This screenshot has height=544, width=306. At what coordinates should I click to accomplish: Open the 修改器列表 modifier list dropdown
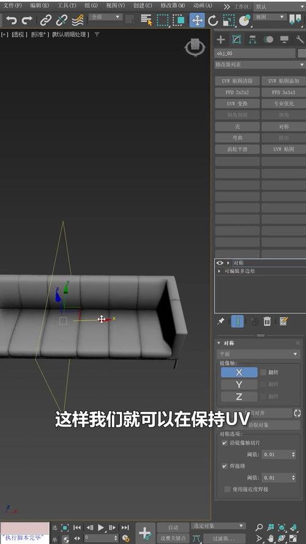(260, 64)
